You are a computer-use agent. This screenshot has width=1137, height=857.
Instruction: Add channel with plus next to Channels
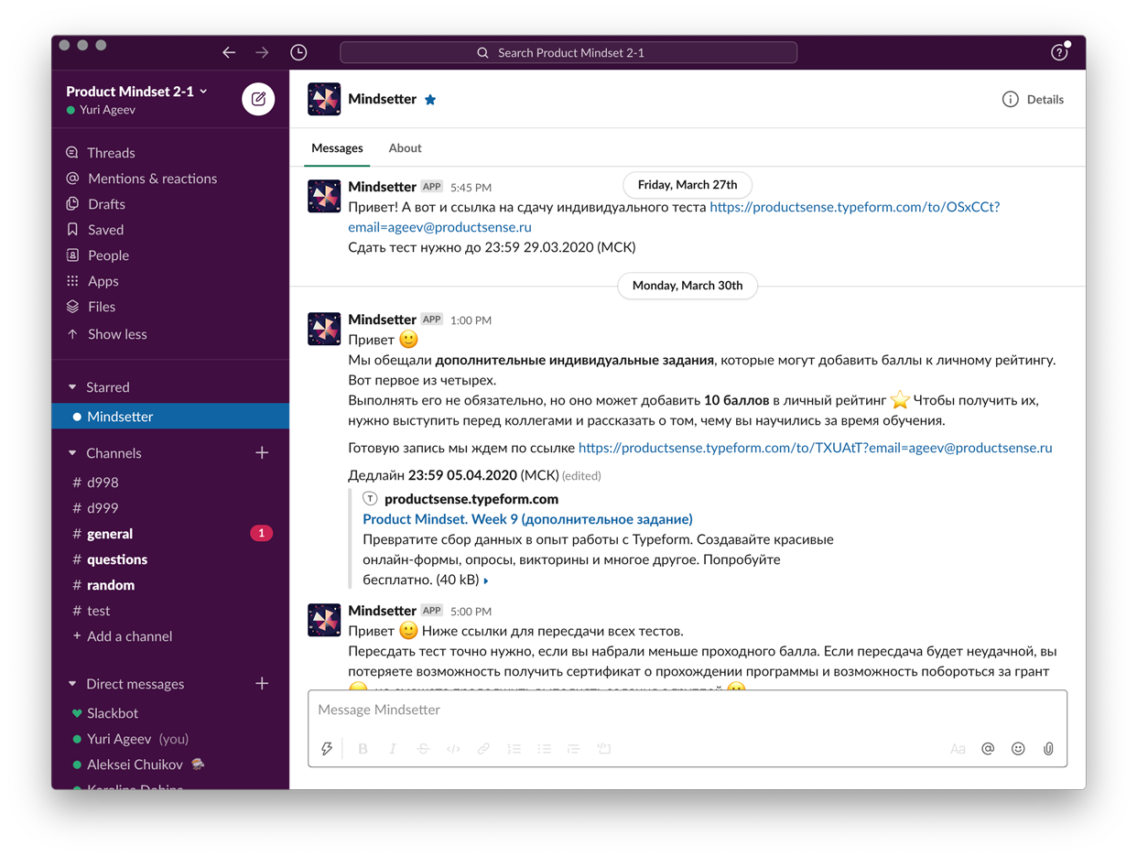pyautogui.click(x=262, y=452)
